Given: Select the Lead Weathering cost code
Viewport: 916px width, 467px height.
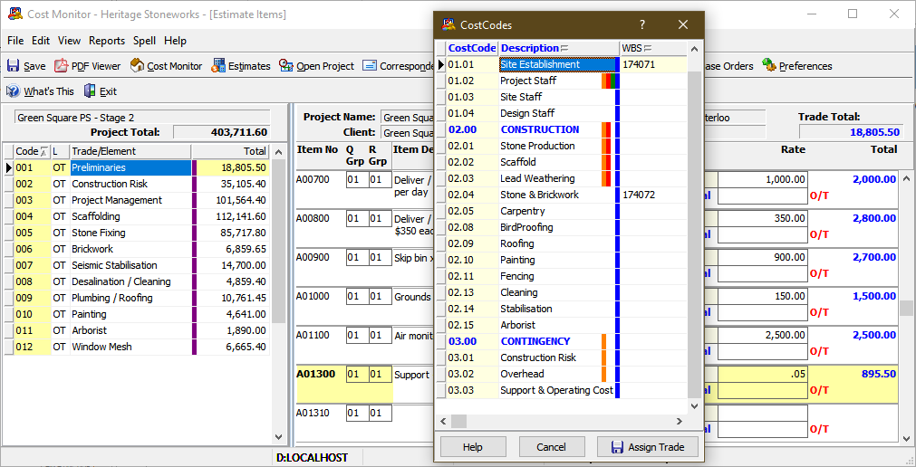Looking at the screenshot, I should coord(562,178).
